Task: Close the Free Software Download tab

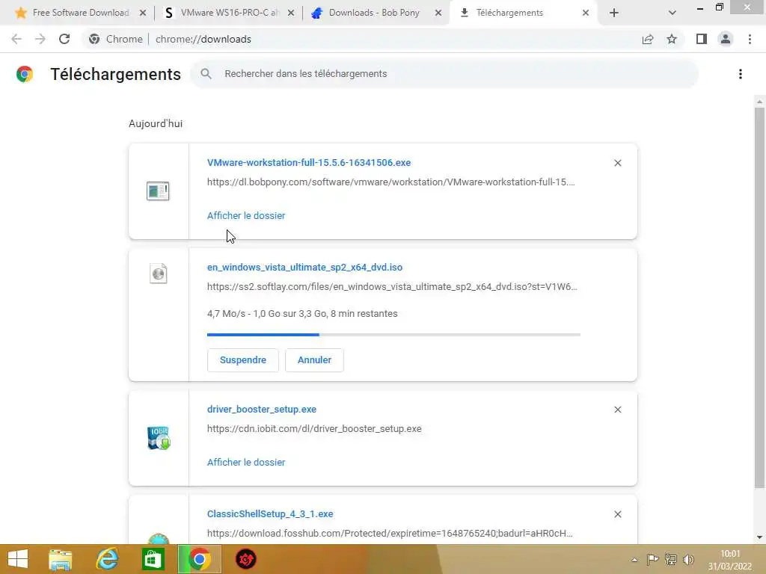Action: pos(143,13)
